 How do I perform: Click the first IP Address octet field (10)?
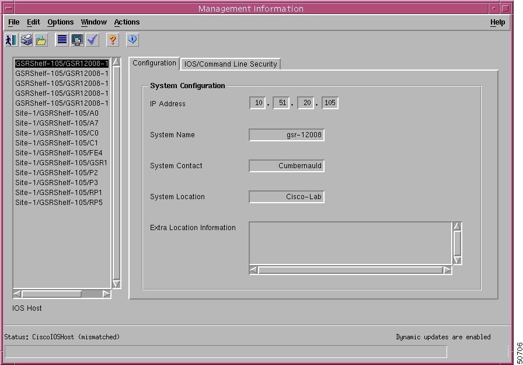point(257,103)
